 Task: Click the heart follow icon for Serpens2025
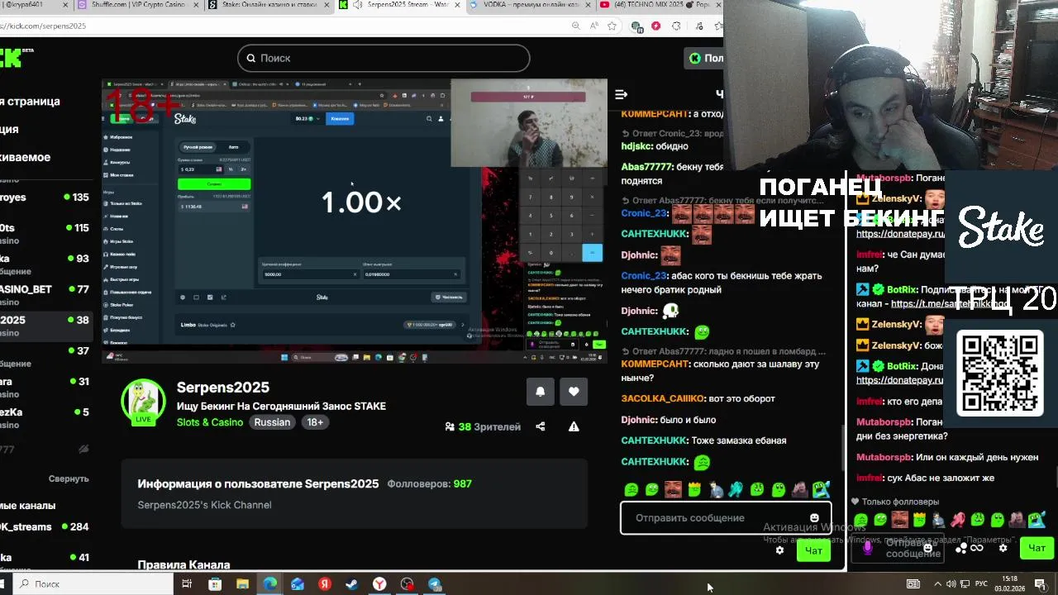pos(574,392)
